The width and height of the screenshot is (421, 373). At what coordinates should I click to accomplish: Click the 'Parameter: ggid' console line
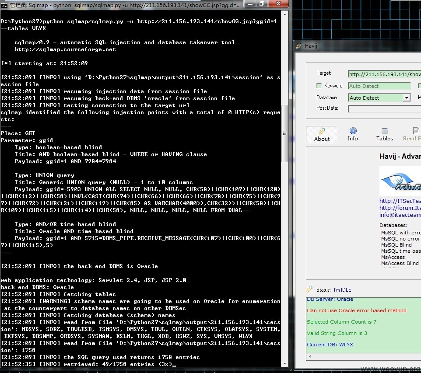click(x=27, y=140)
